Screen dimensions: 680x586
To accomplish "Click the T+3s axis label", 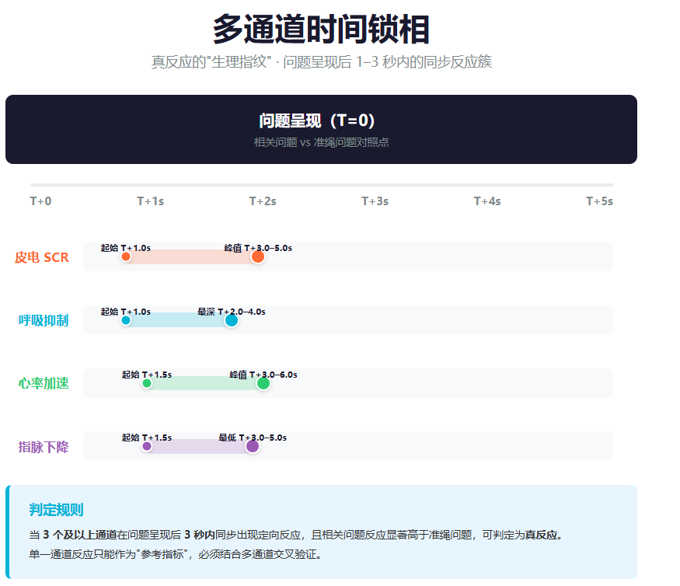I will [x=375, y=201].
